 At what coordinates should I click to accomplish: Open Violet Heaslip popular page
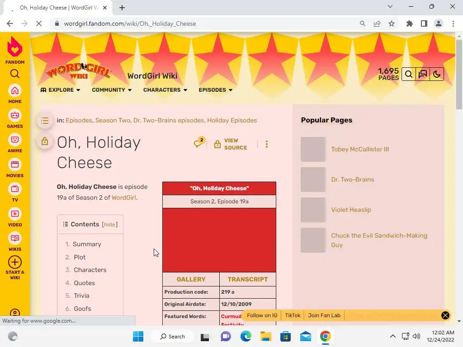click(x=351, y=210)
